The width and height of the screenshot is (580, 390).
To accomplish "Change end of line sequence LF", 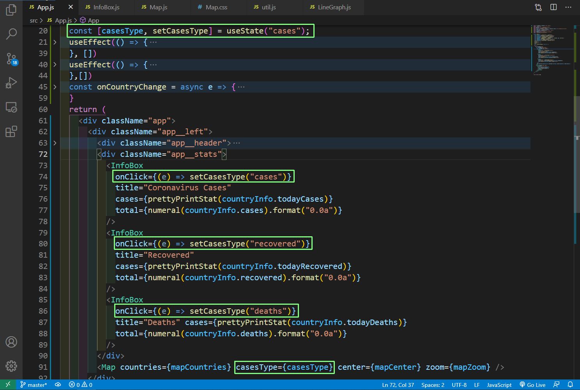I will pos(477,385).
